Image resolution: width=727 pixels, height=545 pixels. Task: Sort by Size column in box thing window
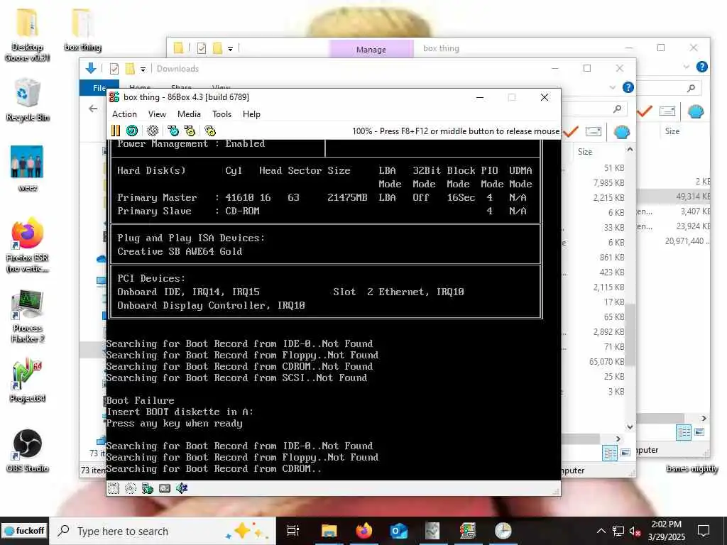coord(672,131)
